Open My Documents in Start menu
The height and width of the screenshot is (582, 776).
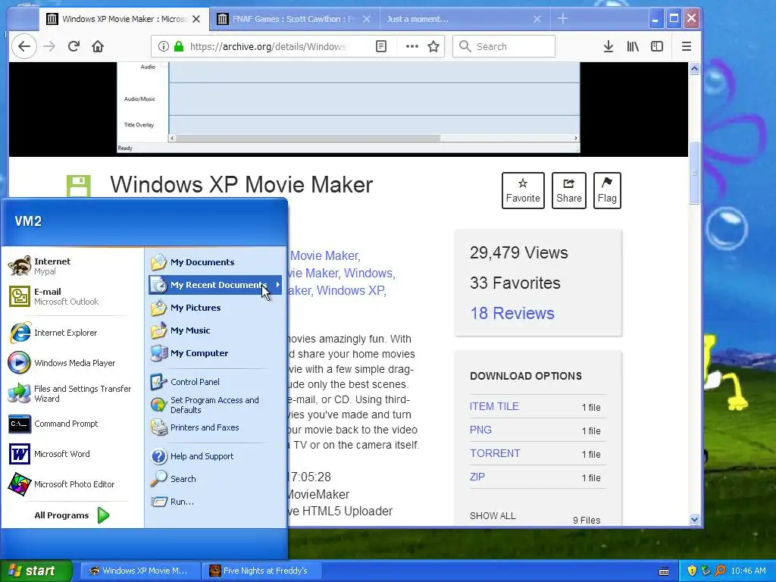(x=215, y=262)
